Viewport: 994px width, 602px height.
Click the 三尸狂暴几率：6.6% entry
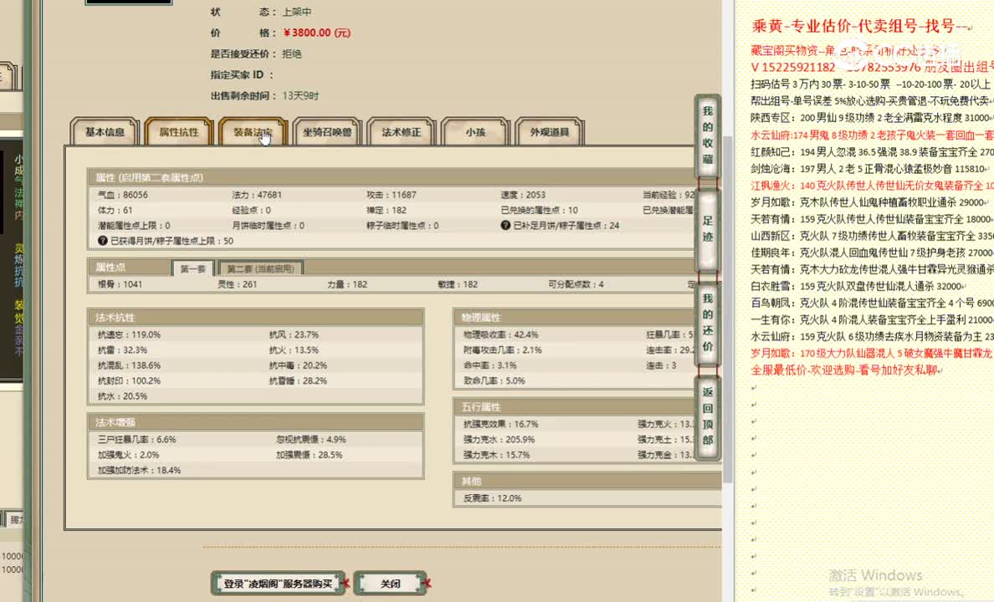[x=137, y=439]
